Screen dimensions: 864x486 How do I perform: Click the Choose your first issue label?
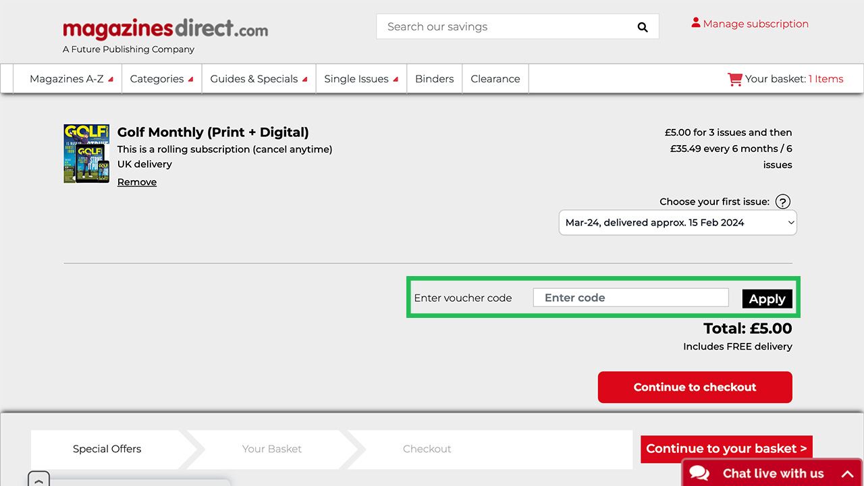click(x=714, y=202)
